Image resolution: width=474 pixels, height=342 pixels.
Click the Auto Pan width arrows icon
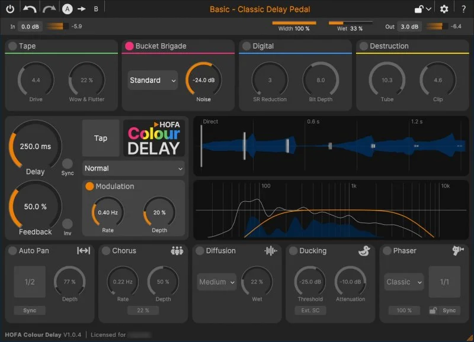pos(84,250)
